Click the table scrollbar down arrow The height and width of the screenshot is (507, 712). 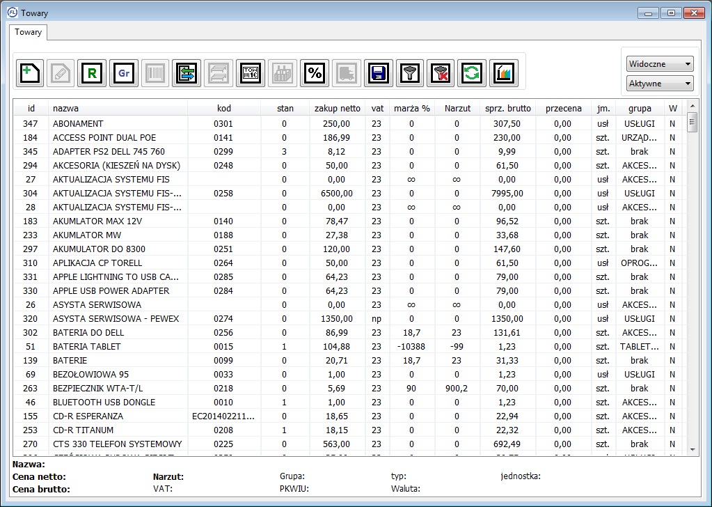(x=693, y=450)
